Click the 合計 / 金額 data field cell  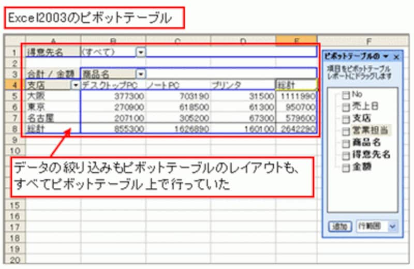tap(53, 74)
